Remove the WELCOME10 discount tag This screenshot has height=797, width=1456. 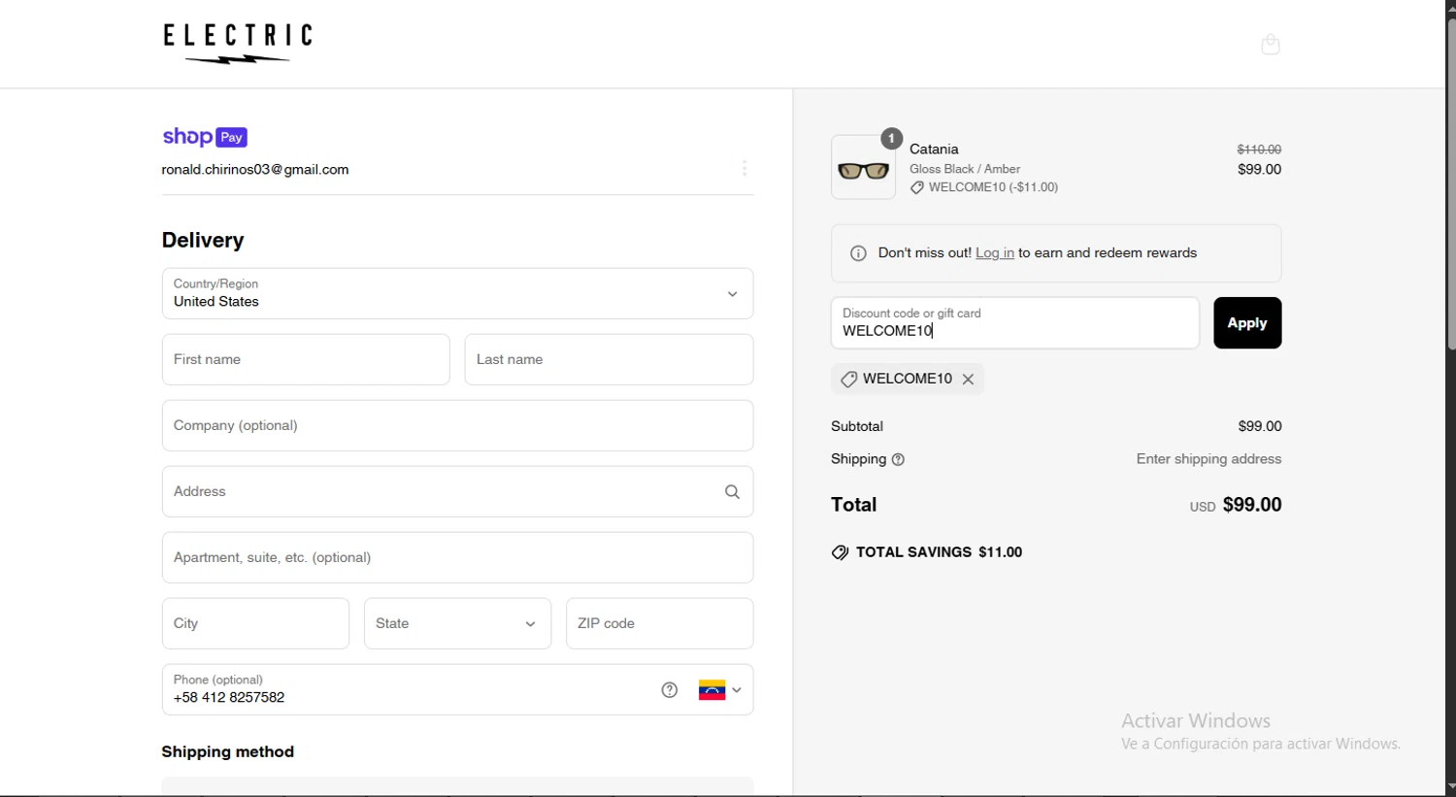click(x=969, y=380)
